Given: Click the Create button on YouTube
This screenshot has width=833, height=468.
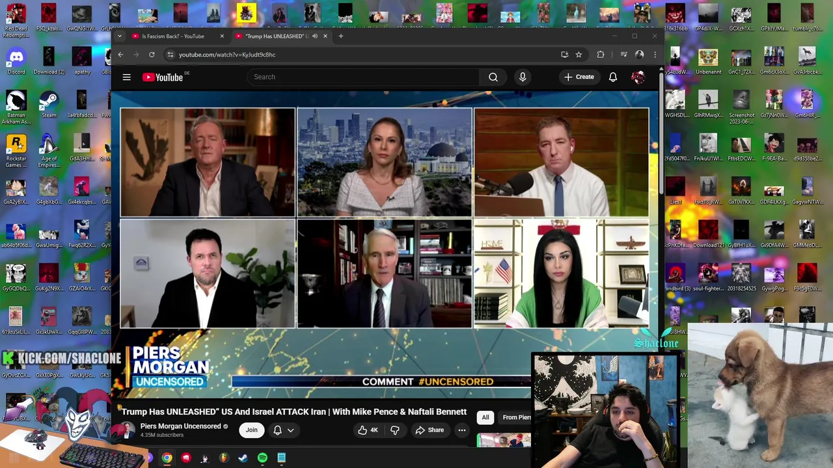Looking at the screenshot, I should [x=579, y=77].
